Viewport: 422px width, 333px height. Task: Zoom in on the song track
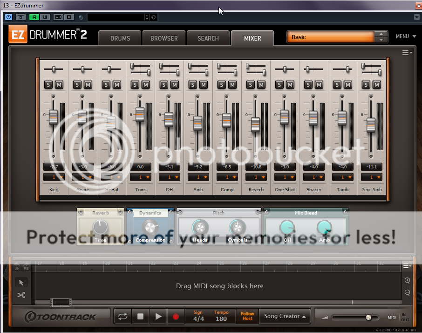click(x=407, y=281)
